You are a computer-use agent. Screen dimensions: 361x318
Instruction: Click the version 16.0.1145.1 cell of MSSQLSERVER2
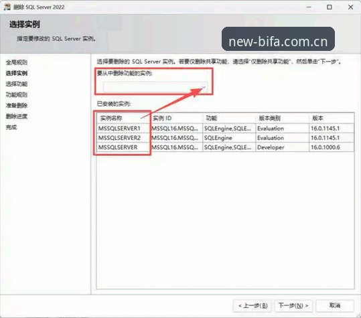tap(332, 138)
